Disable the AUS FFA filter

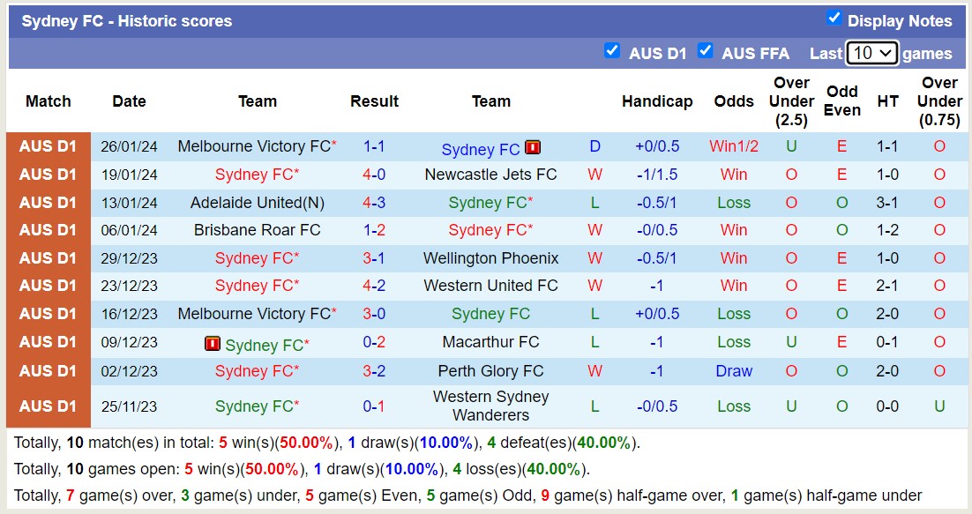pos(706,52)
